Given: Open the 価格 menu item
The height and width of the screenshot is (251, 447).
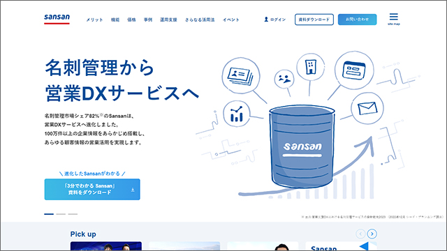Looking at the screenshot, I should [131, 20].
